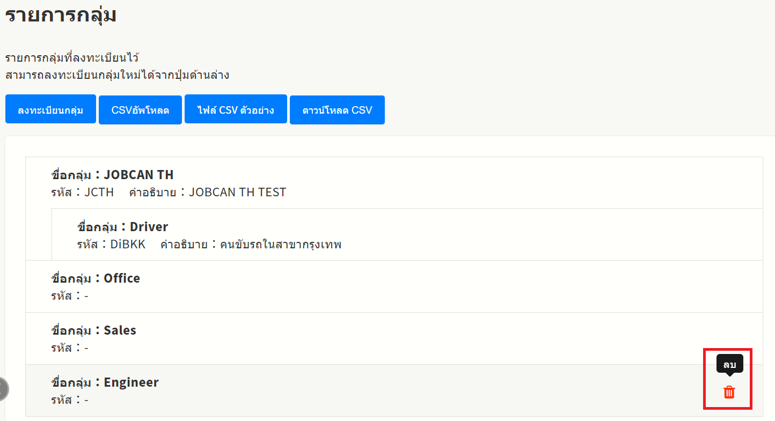The width and height of the screenshot is (775, 421).
Task: Click the DiBKK code text
Action: [128, 245]
